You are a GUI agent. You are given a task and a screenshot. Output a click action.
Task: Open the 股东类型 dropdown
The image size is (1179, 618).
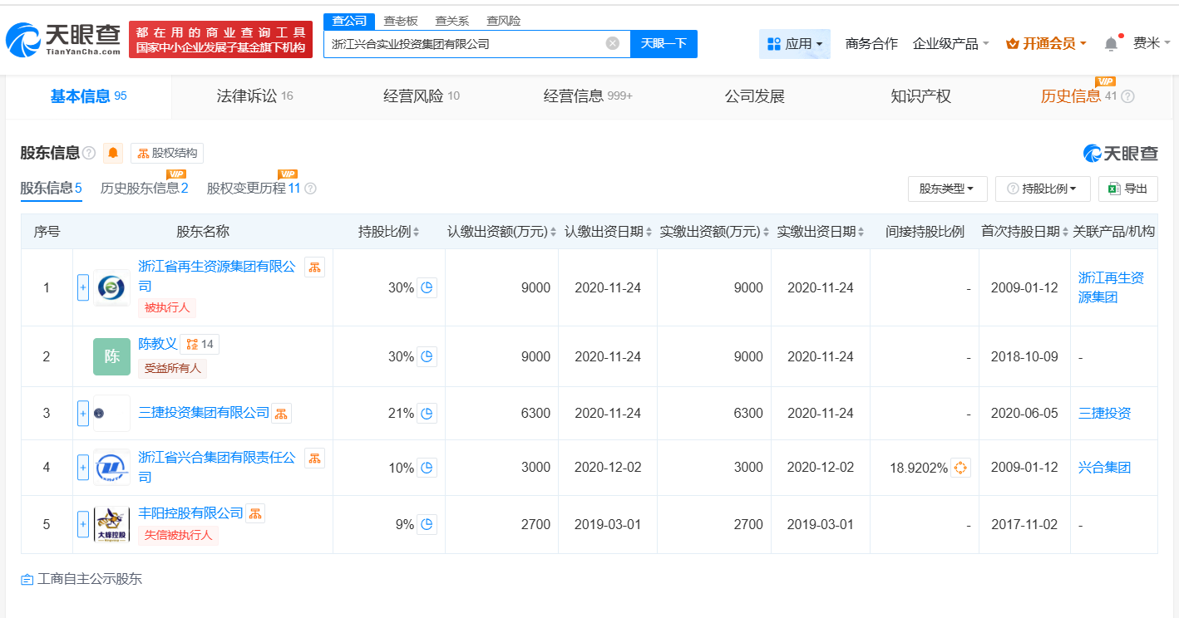[947, 189]
